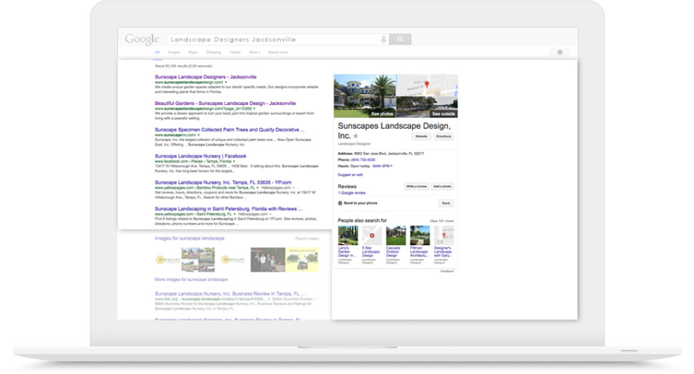Screen dimensions: 694x374
Task: Open Sunscape Landscape Nursery Business Review result
Action: [x=230, y=293]
